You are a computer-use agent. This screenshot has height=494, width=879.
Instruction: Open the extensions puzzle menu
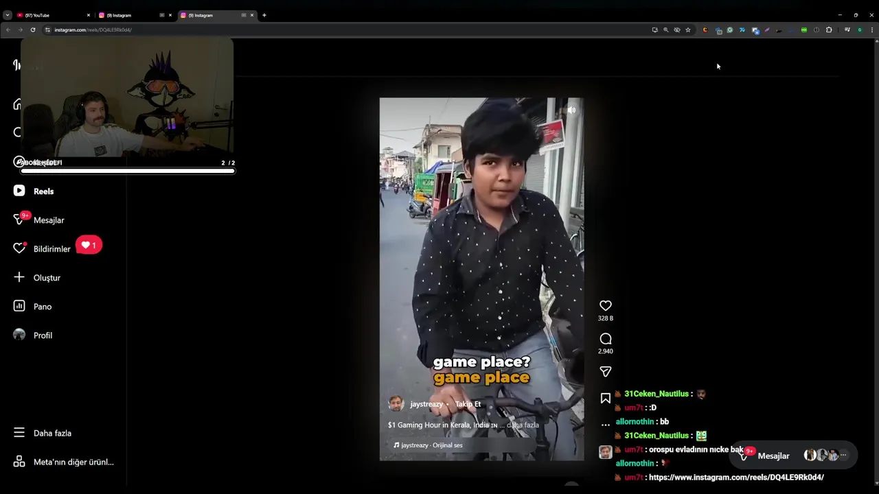[829, 30]
